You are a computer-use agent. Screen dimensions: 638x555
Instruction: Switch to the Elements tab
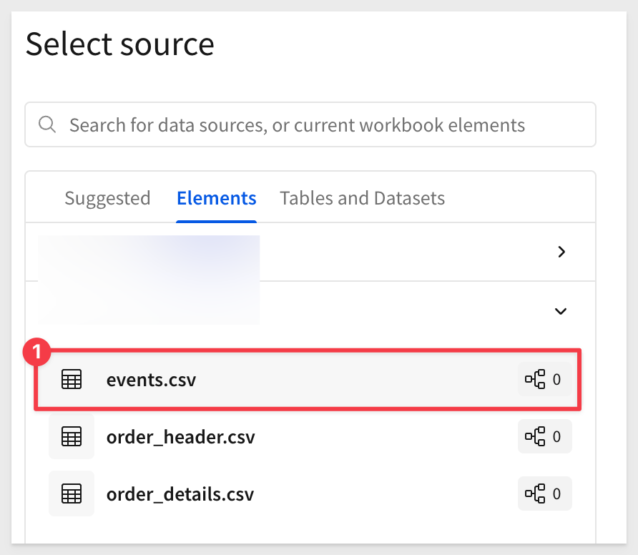(x=217, y=198)
